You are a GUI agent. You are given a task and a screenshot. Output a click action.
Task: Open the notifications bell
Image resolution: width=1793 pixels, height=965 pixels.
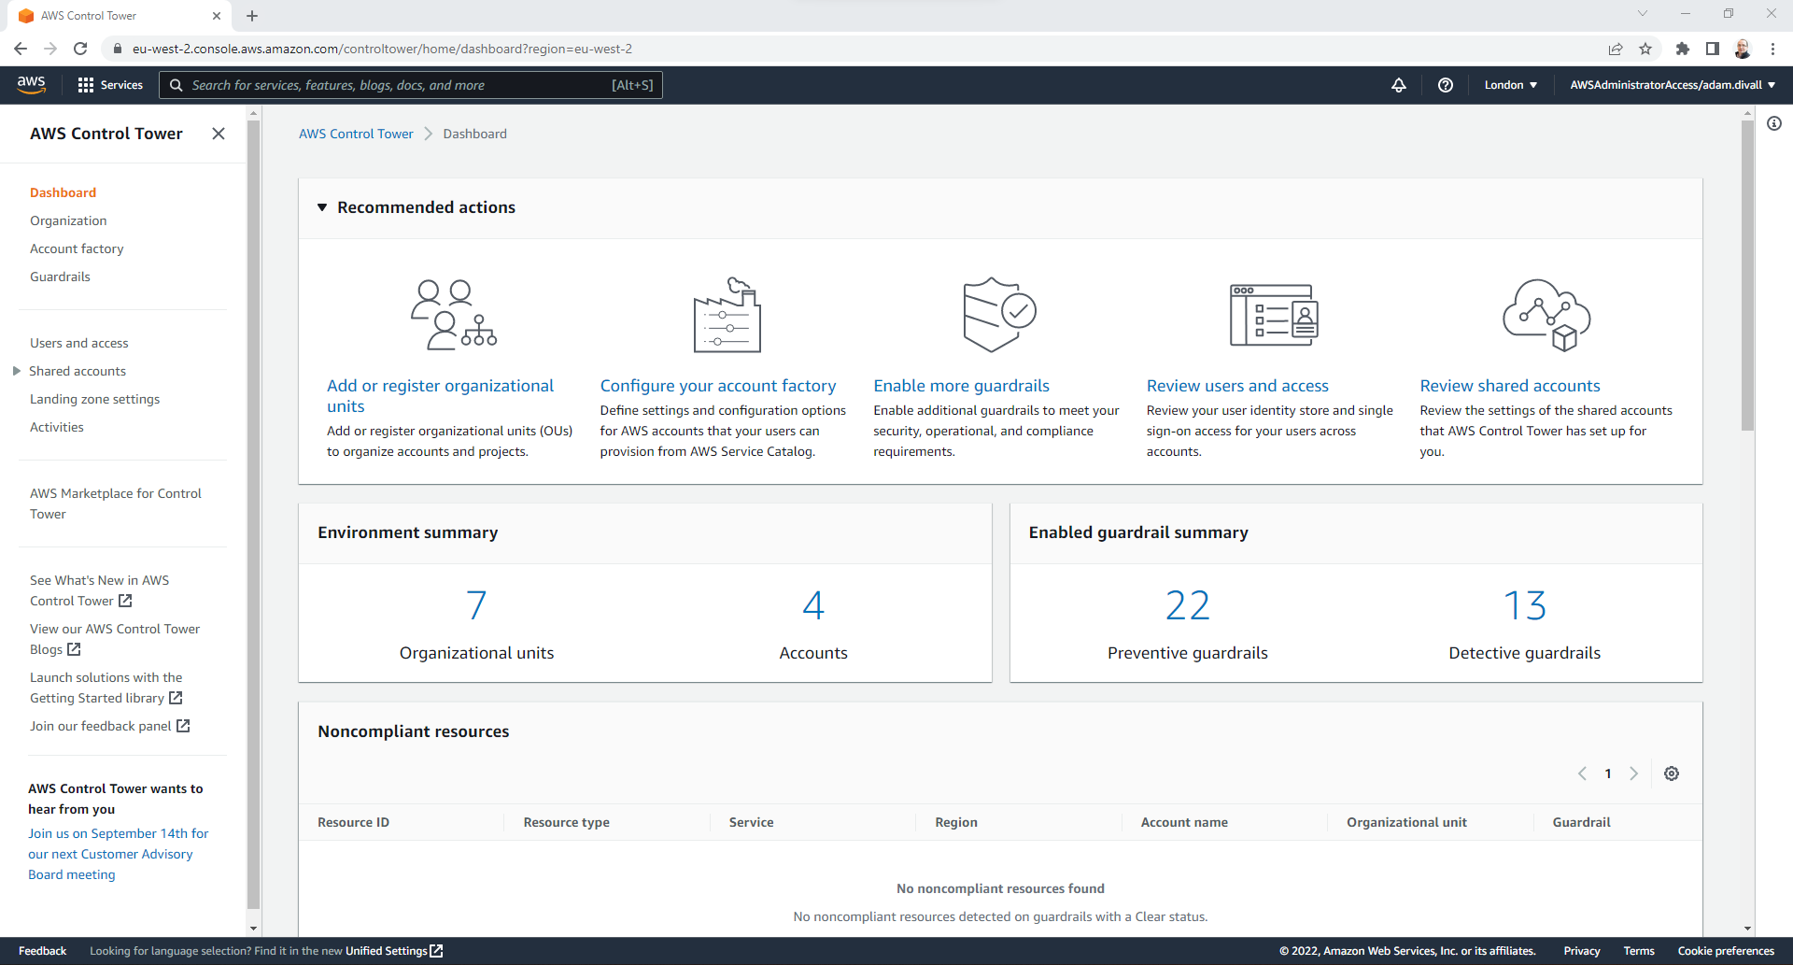pyautogui.click(x=1398, y=85)
